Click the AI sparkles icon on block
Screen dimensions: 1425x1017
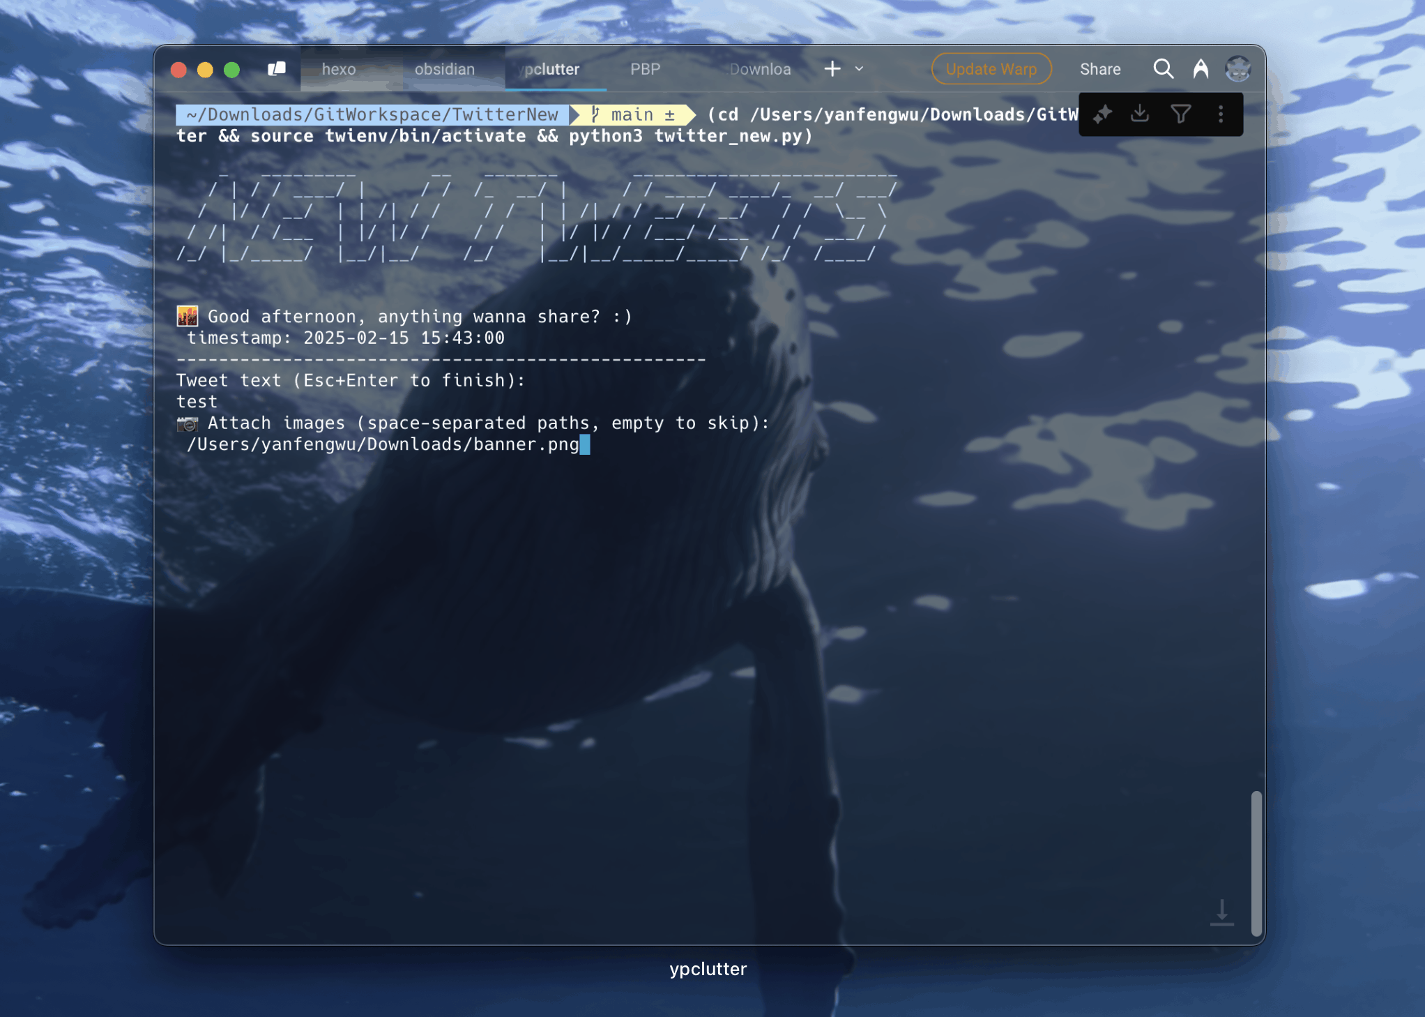(1103, 114)
